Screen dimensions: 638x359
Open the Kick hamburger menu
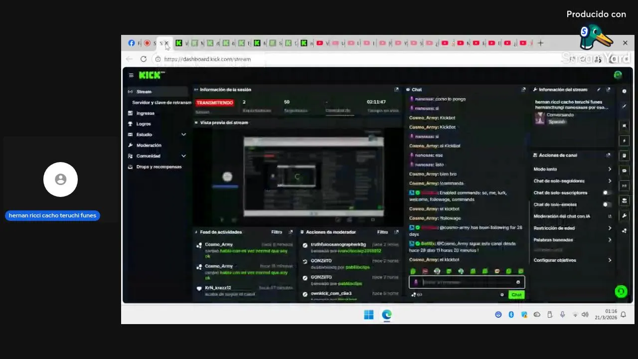tap(131, 75)
